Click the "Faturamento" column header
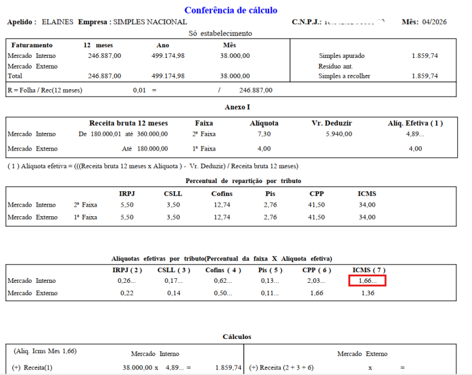Viewport: 472px width, 375px height. [32, 45]
